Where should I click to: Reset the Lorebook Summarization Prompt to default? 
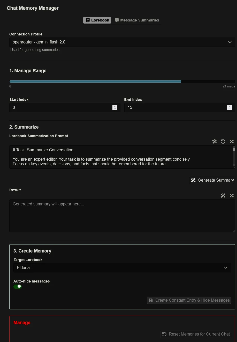[x=223, y=142]
